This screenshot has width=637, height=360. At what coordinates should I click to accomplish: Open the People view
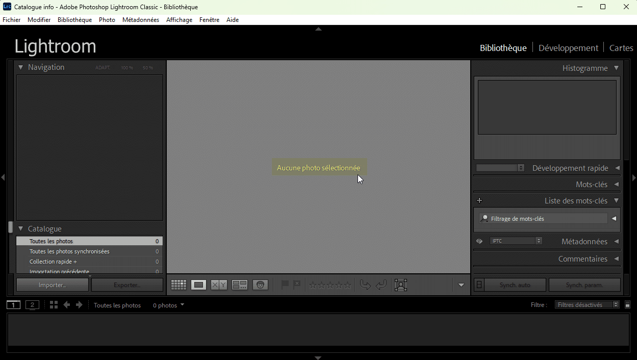coord(260,285)
